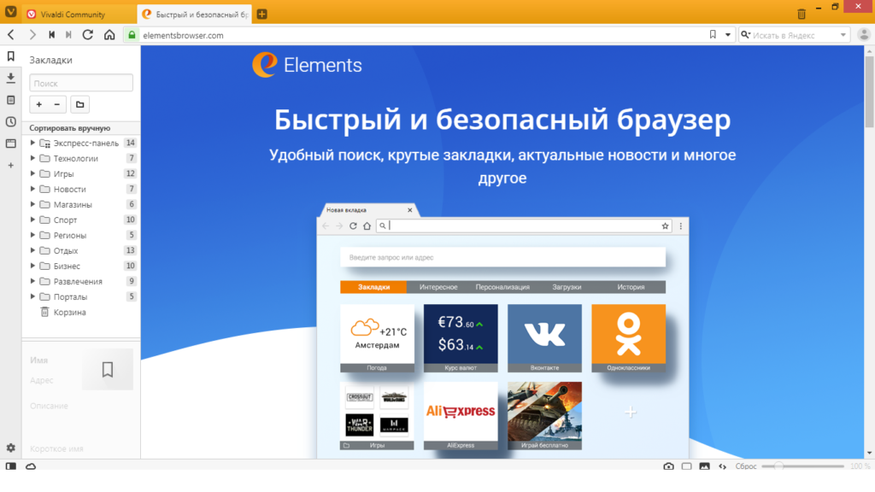
Task: Open the user profile icon
Action: pyautogui.click(x=863, y=34)
